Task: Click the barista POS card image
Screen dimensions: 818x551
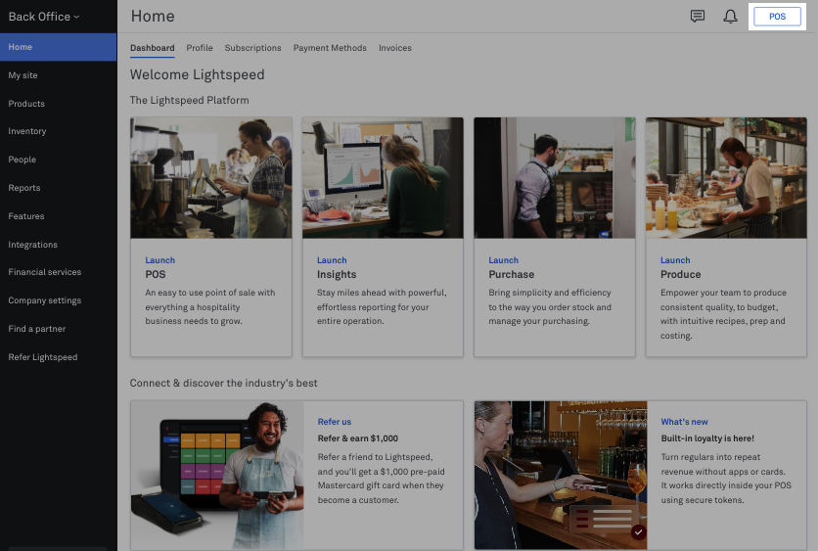Action: pyautogui.click(x=210, y=177)
